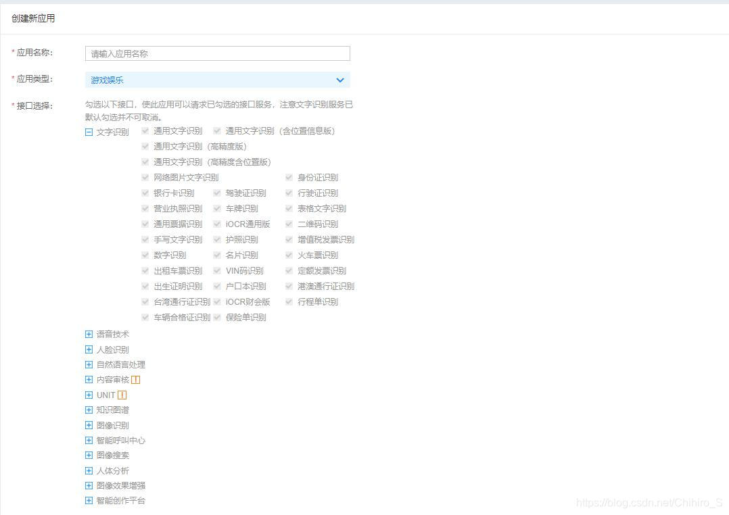Open the 应用类型 dropdown showing 游戏娱乐

click(x=218, y=80)
